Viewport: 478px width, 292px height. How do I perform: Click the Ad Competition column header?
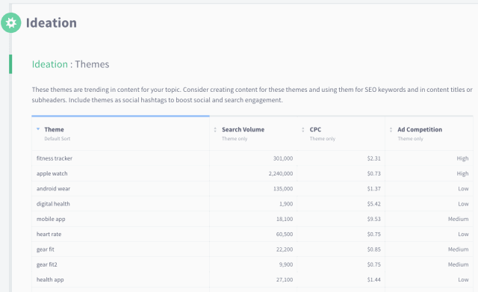429,134
